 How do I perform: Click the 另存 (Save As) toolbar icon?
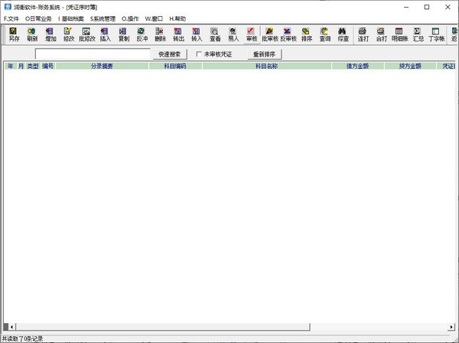[14, 34]
